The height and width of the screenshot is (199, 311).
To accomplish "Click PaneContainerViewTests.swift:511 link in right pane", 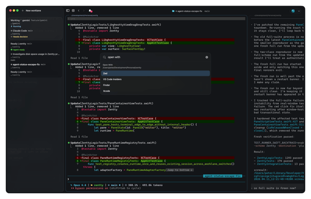I will pos(278,125).
